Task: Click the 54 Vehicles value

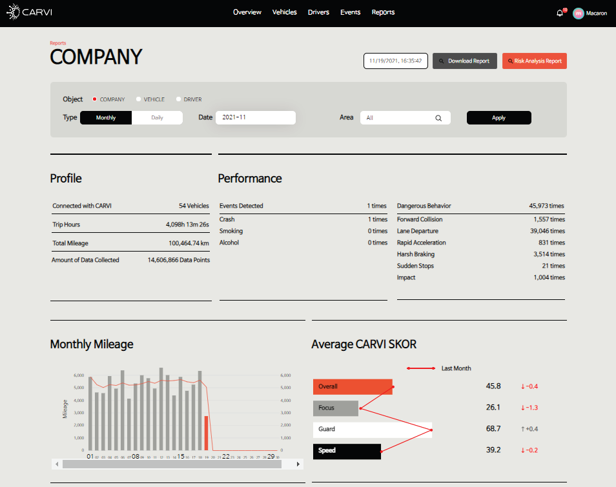Action: point(194,206)
